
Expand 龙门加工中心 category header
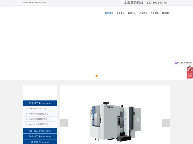tap(40, 131)
